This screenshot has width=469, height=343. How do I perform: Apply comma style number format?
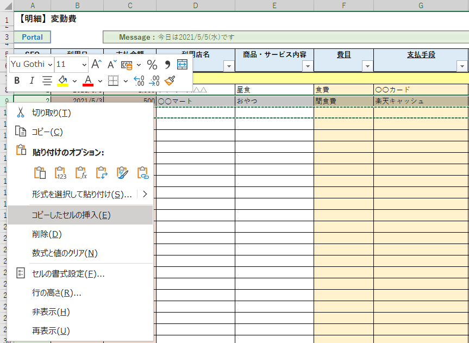pyautogui.click(x=167, y=65)
